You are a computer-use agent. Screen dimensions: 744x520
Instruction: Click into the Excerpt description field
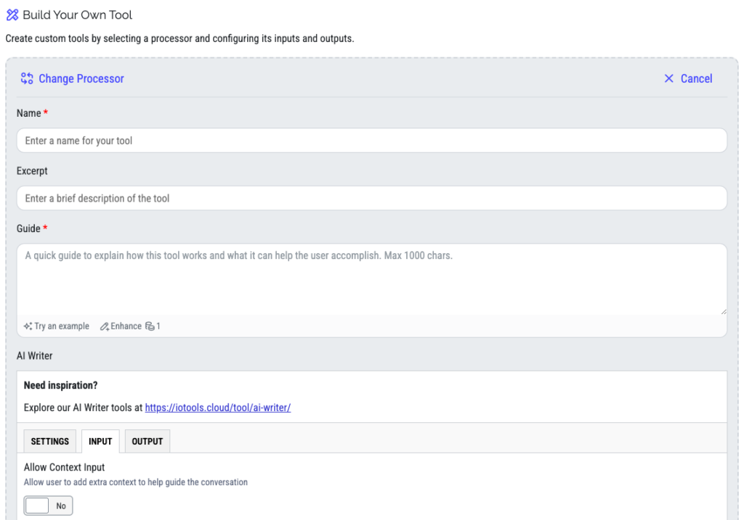click(372, 199)
